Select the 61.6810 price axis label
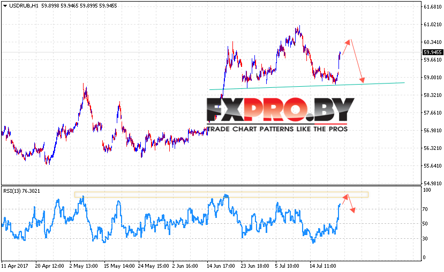Viewport: 444px width, 272px height. pyautogui.click(x=433, y=7)
